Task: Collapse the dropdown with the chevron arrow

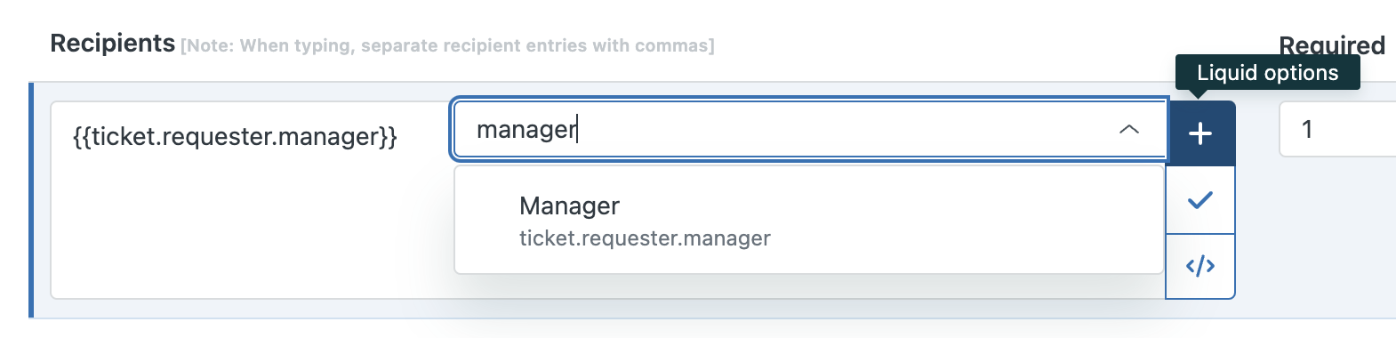Action: coord(1129,130)
